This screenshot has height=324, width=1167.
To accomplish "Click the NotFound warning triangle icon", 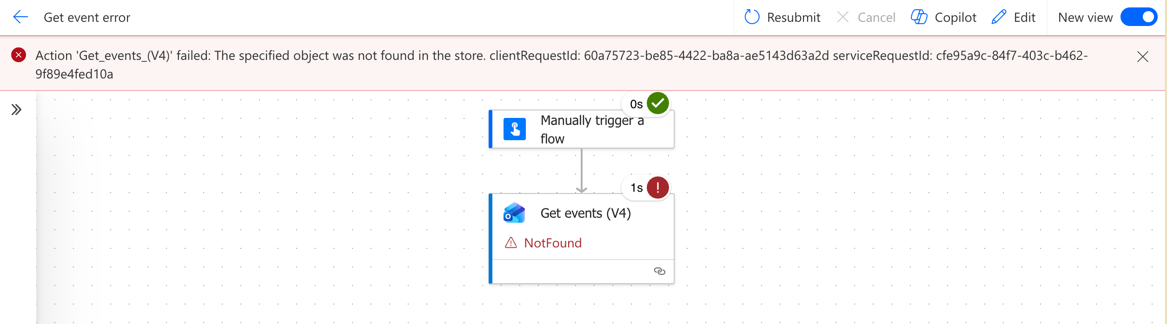I will coord(511,243).
